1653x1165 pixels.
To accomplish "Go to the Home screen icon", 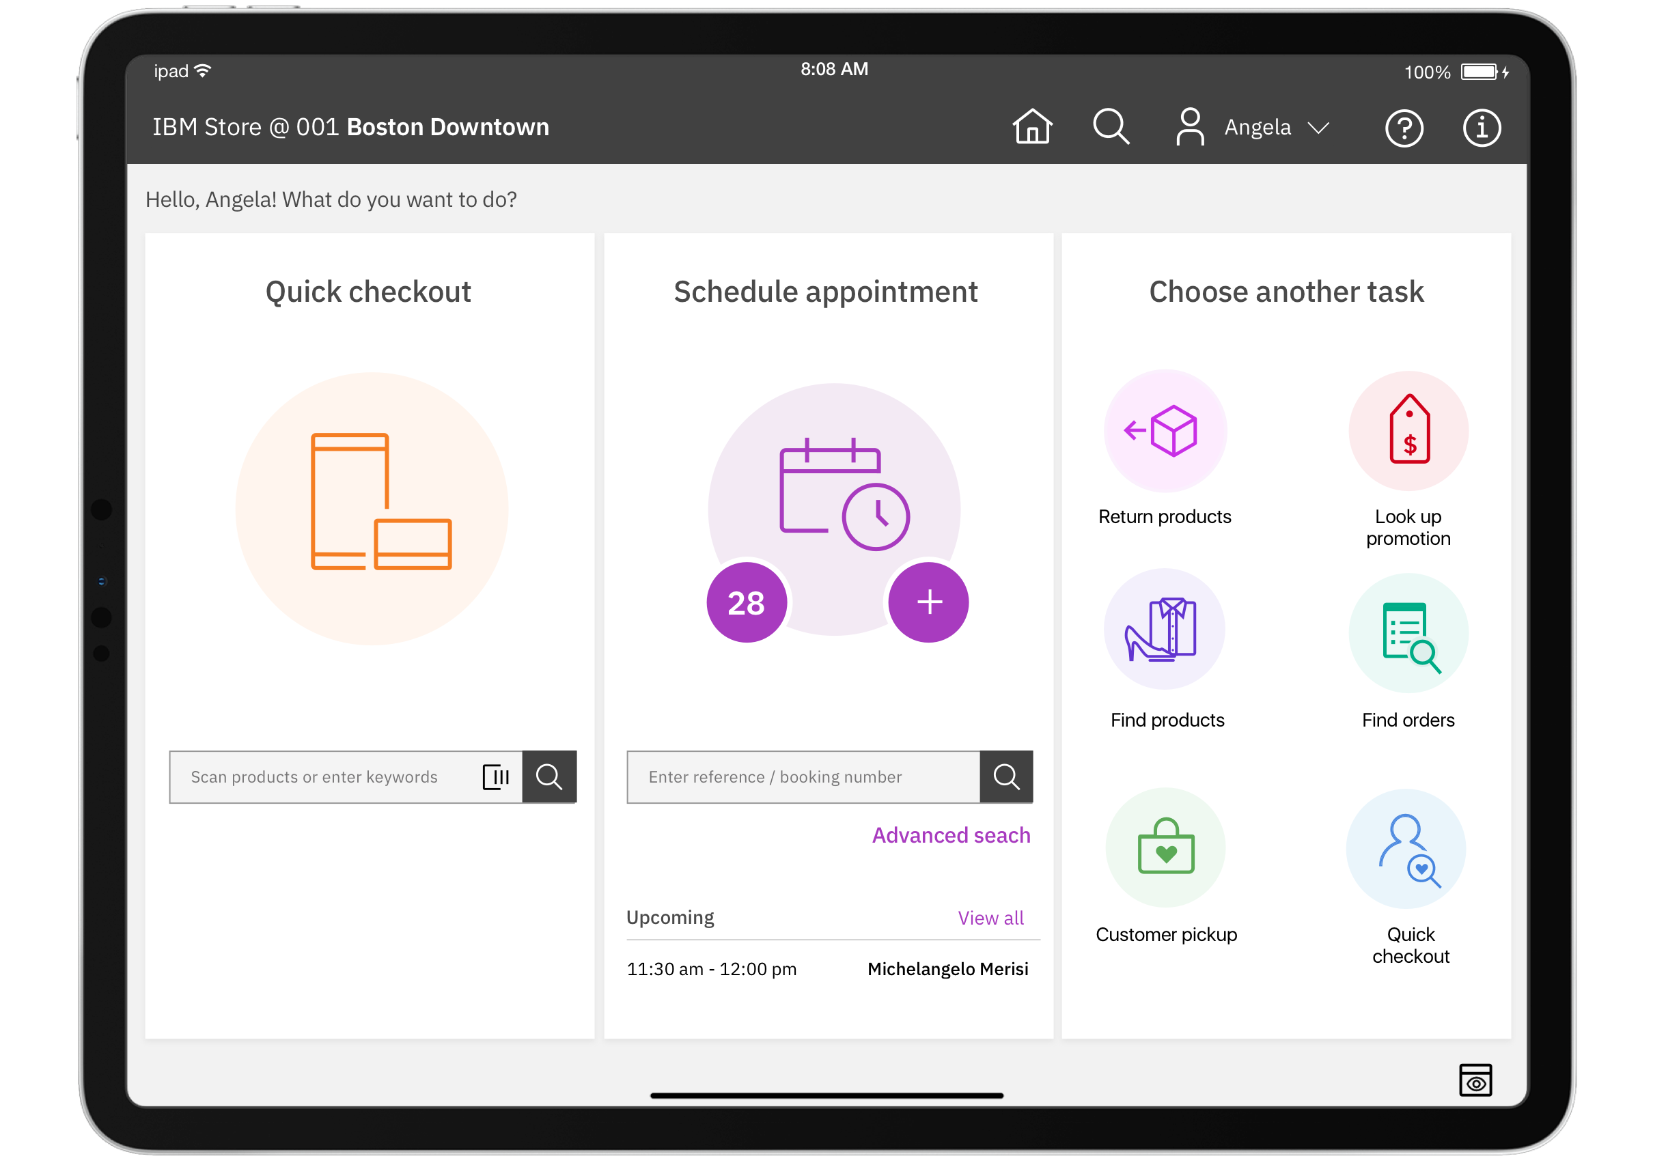I will click(1031, 128).
